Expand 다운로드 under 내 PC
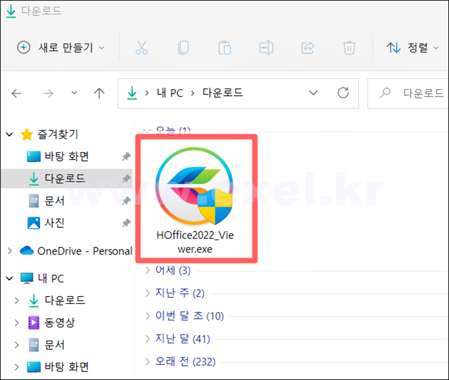Screen dimensions: 449x380 tap(17, 300)
